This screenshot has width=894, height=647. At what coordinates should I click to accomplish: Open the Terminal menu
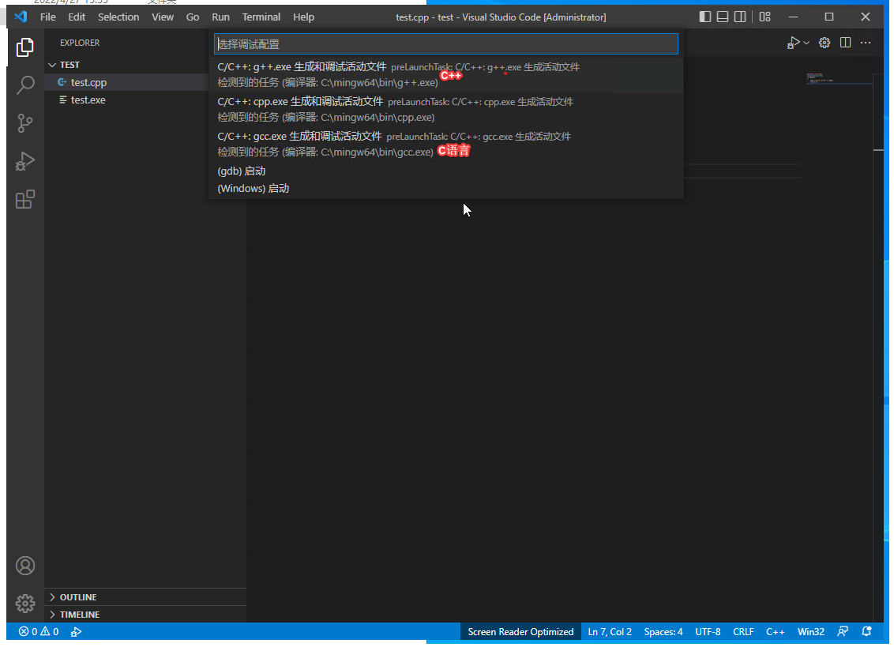(261, 17)
